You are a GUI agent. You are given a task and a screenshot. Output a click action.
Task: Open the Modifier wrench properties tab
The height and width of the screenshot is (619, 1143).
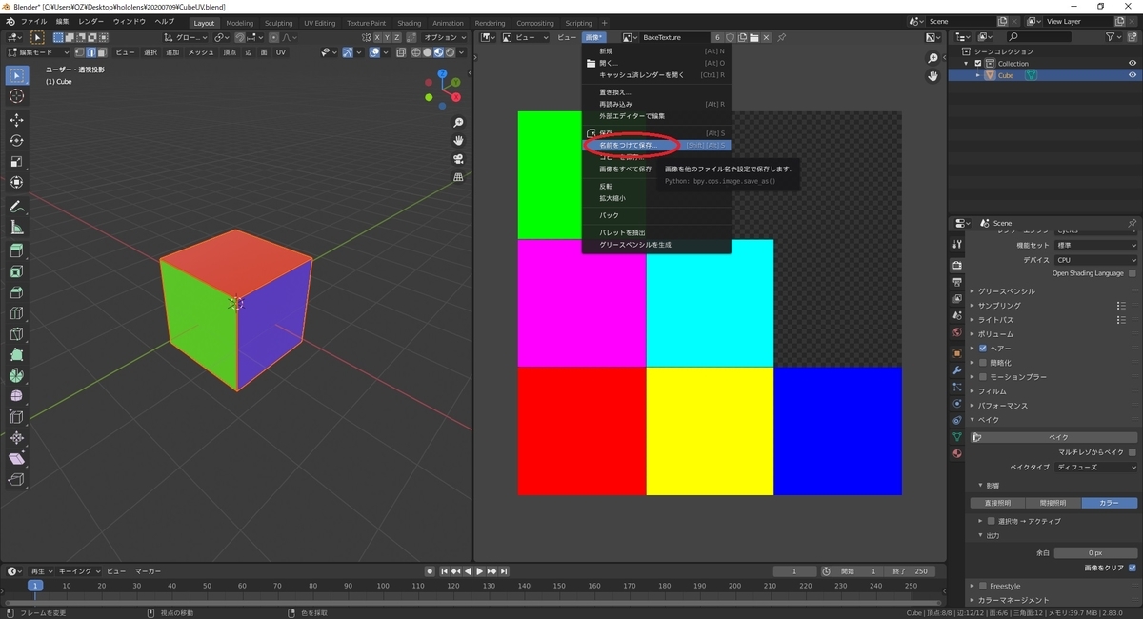click(x=957, y=369)
